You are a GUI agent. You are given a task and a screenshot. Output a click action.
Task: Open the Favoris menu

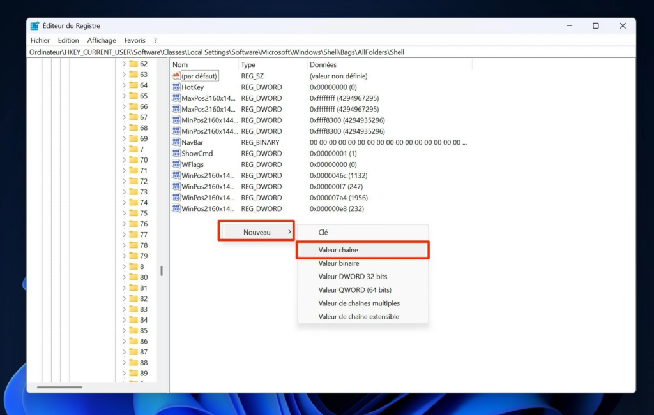pos(135,40)
